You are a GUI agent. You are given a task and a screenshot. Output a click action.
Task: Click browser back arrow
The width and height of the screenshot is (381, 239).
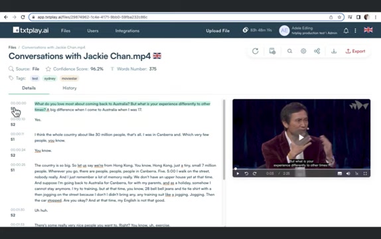(x=6, y=17)
